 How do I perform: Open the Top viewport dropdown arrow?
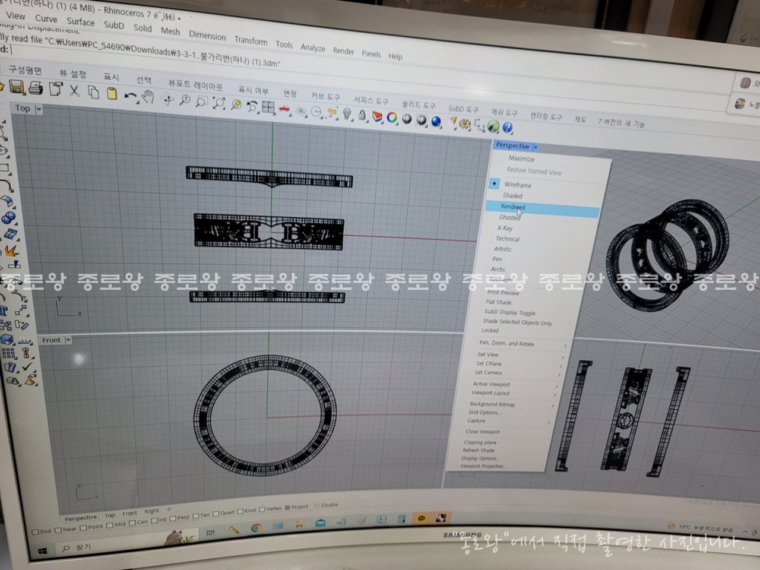(39, 109)
